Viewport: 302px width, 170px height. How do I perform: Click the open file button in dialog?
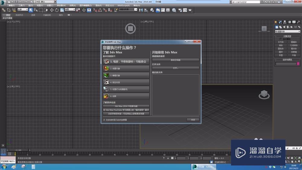click(176, 68)
